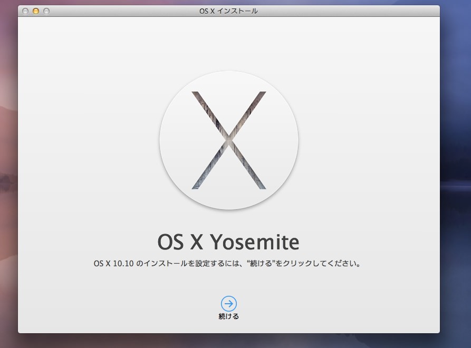Click the gray close button in title bar

(25, 11)
